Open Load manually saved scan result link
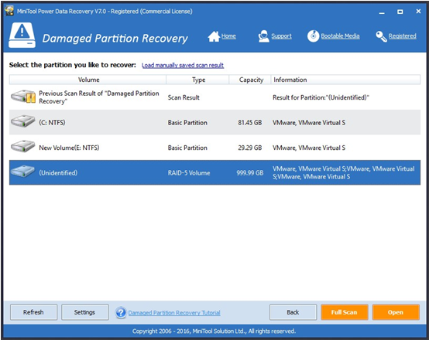The height and width of the screenshot is (340, 429). [183, 65]
